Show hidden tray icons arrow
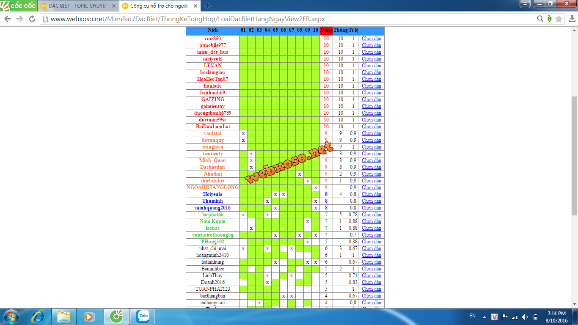This screenshot has height=325, width=578. tap(484, 317)
